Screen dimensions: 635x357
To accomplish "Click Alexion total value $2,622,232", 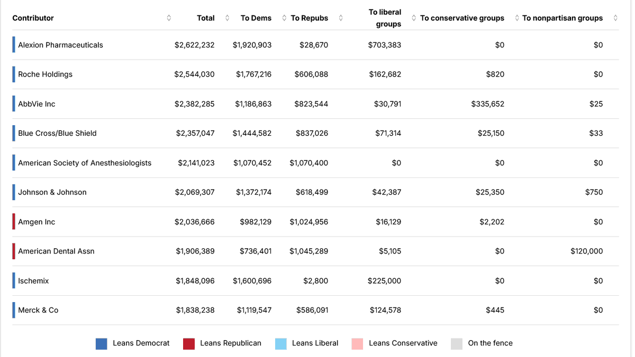I will coord(195,45).
